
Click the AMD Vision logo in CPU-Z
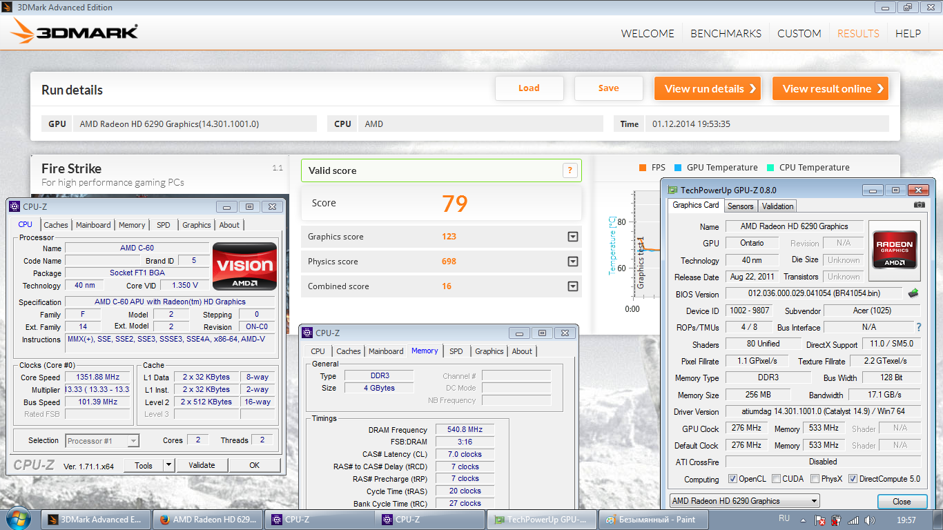(x=245, y=266)
